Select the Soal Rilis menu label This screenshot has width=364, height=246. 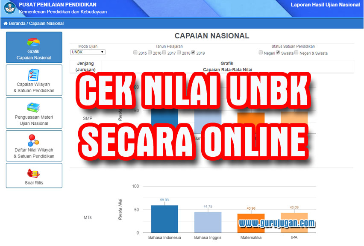click(x=34, y=183)
